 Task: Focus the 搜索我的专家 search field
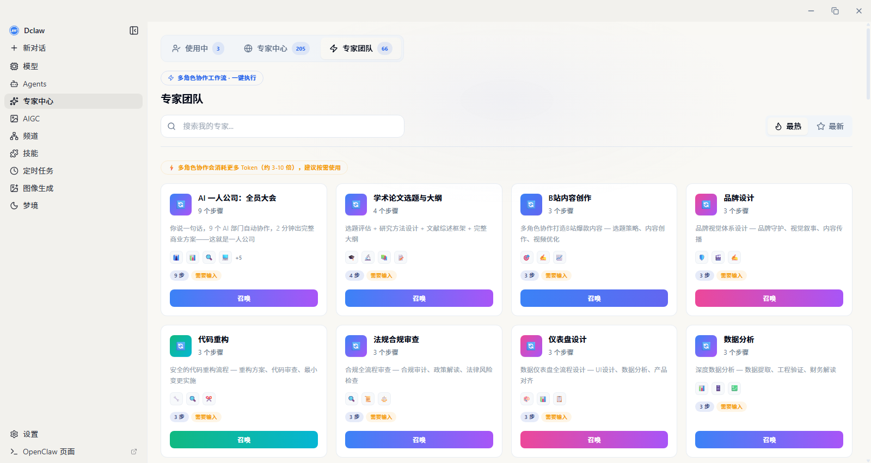283,126
